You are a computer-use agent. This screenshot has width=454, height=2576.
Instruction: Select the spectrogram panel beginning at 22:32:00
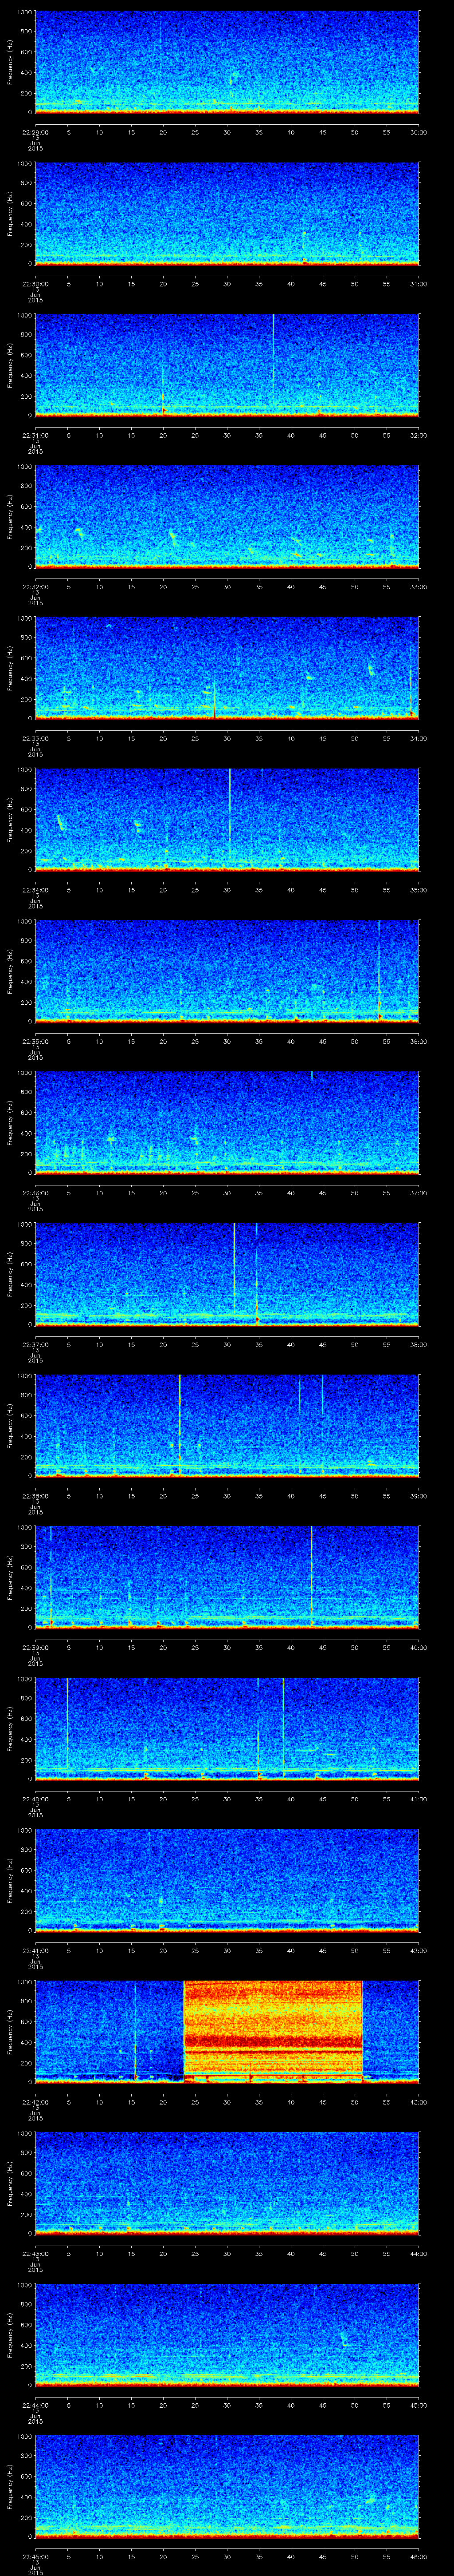click(227, 517)
